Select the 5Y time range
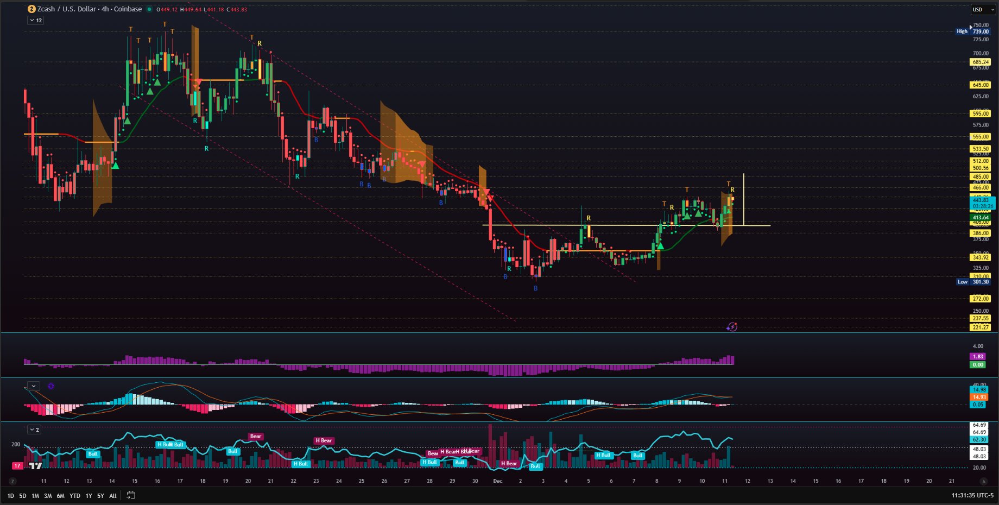999x505 pixels. (100, 496)
